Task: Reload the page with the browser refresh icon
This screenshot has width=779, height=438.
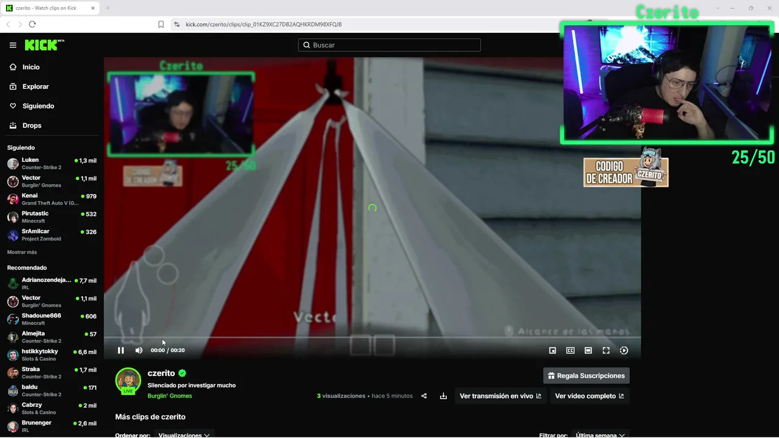Action: pyautogui.click(x=32, y=24)
